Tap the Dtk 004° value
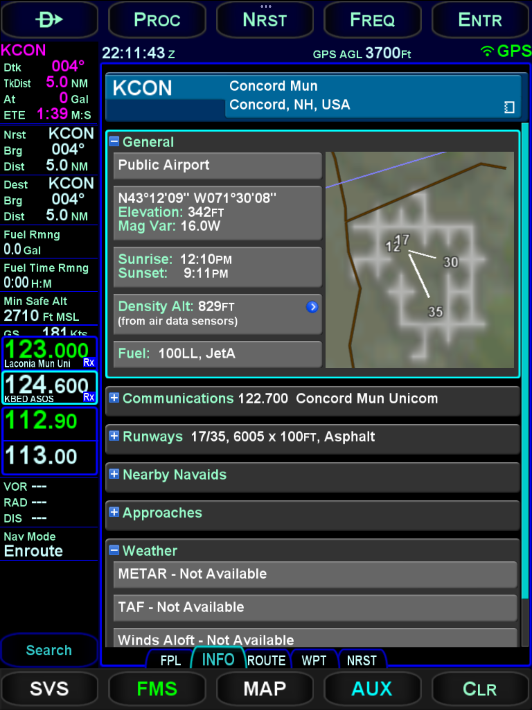This screenshot has height=710, width=532. tap(68, 67)
